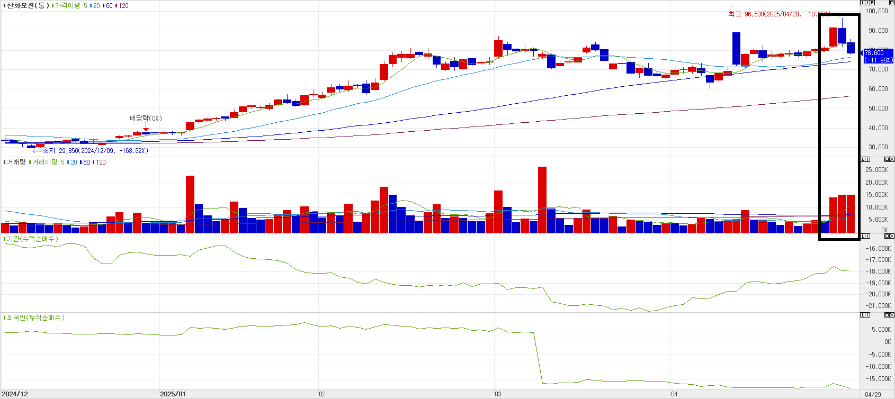The width and height of the screenshot is (895, 399).
Task: Click the green marker before 외국인(누적순매수)
Action: point(4,318)
